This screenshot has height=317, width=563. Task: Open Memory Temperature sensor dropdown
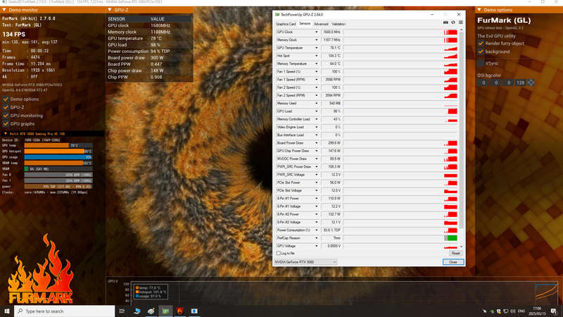(x=316, y=63)
